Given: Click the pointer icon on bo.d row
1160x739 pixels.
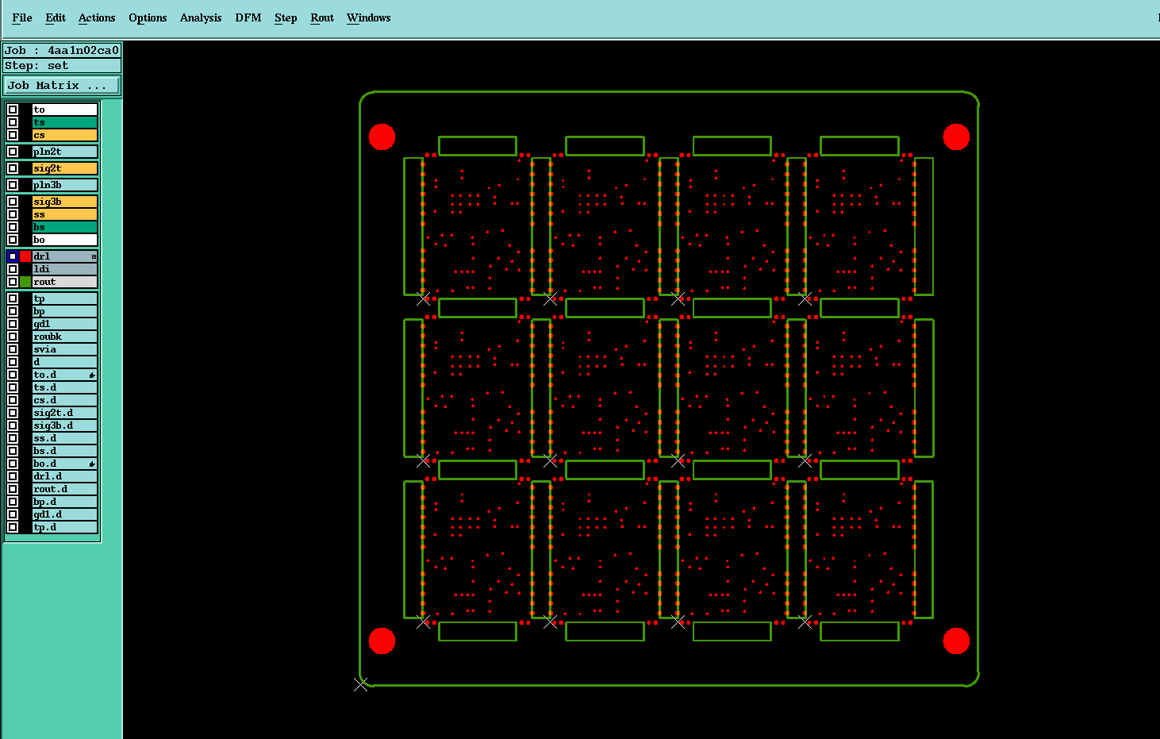Looking at the screenshot, I should 92,464.
